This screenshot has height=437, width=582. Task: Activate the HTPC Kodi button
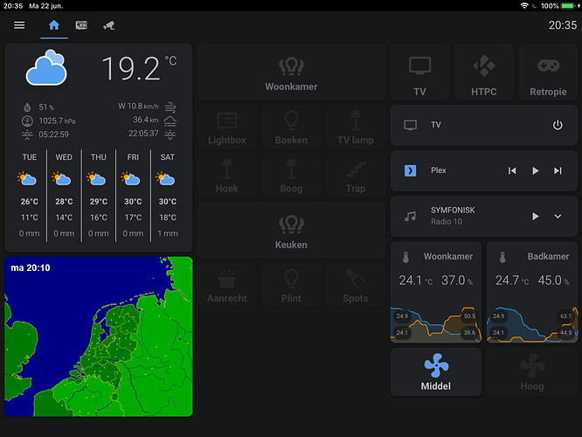[x=484, y=72]
